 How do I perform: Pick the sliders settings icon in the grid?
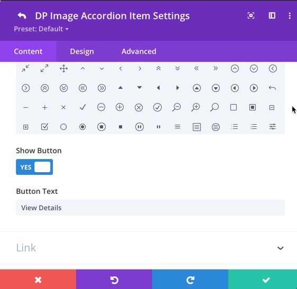(x=273, y=127)
